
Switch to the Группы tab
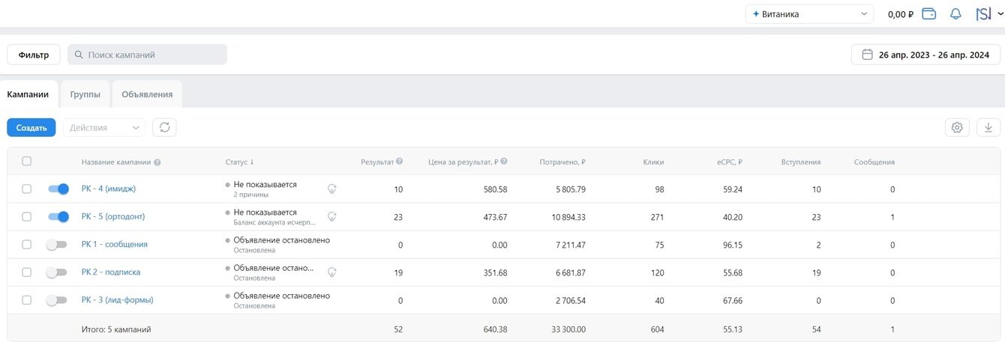(x=85, y=94)
